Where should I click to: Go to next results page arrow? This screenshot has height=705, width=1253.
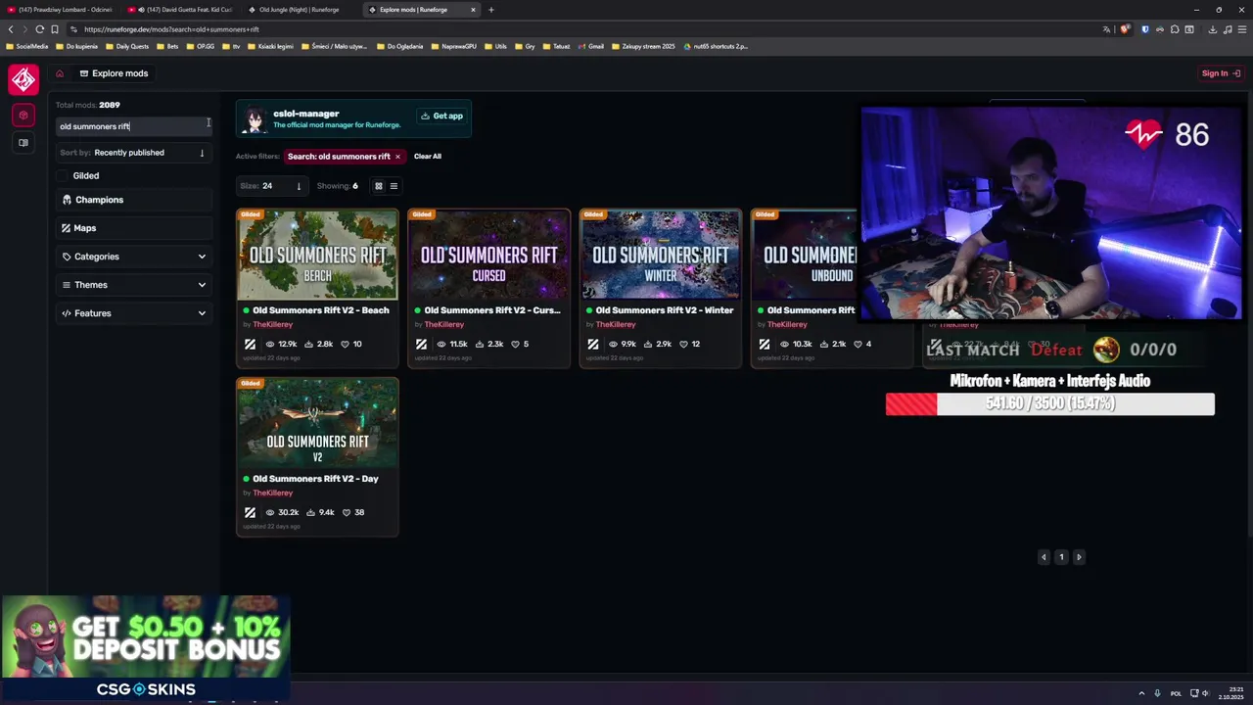[1079, 557]
